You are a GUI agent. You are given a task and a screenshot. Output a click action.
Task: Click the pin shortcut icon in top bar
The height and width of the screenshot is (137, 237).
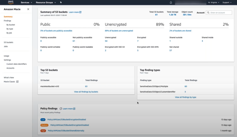pos(61,2)
